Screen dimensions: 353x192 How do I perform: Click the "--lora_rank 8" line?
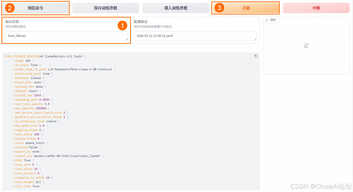(24, 165)
